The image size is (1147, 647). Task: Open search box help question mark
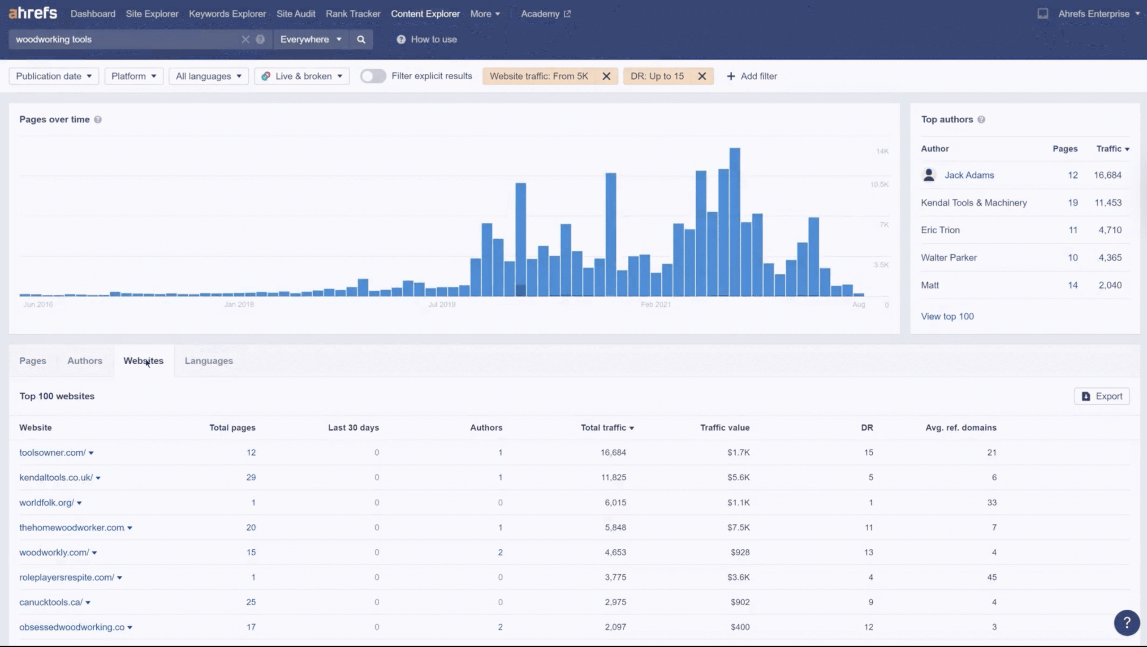260,39
